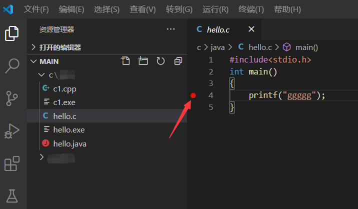Open the Run and Debug view
Viewport: 358px width, 209px height.
(x=12, y=131)
